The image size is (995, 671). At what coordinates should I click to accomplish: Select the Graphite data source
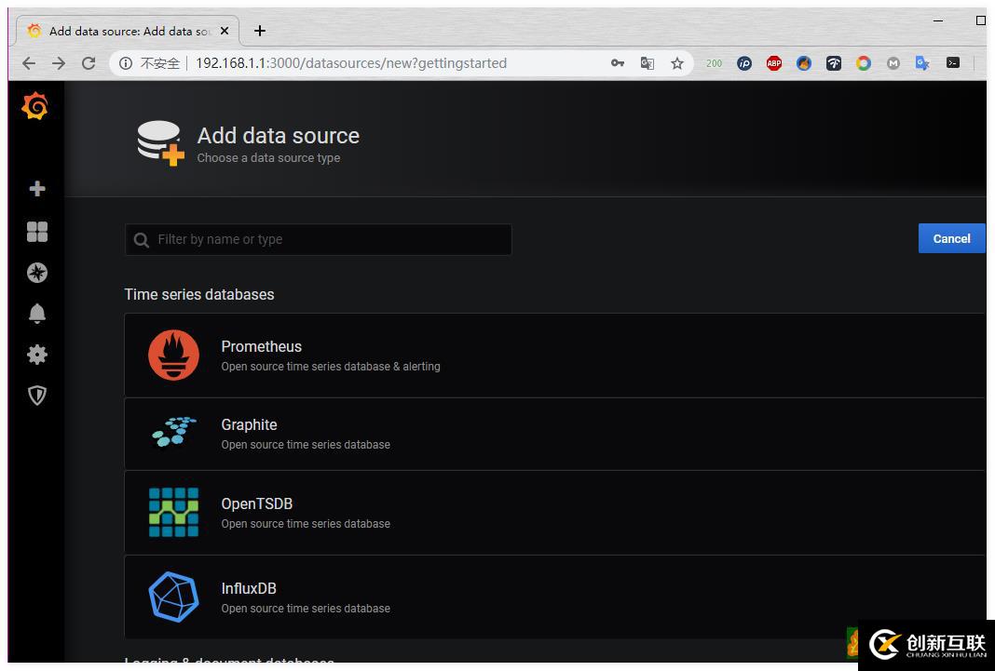click(x=249, y=425)
